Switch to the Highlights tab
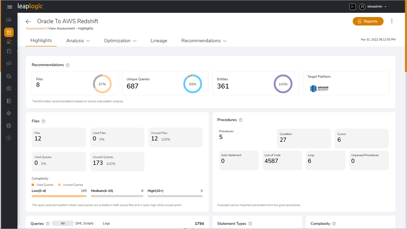The height and width of the screenshot is (229, 407). pyautogui.click(x=41, y=40)
